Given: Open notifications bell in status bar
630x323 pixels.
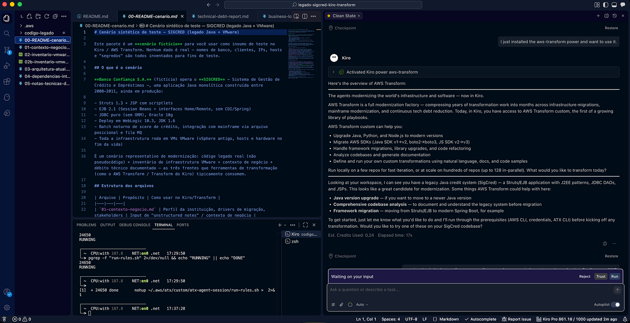Looking at the screenshot, I should (x=624, y=319).
